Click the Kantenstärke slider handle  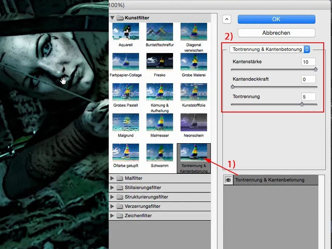pos(315,69)
